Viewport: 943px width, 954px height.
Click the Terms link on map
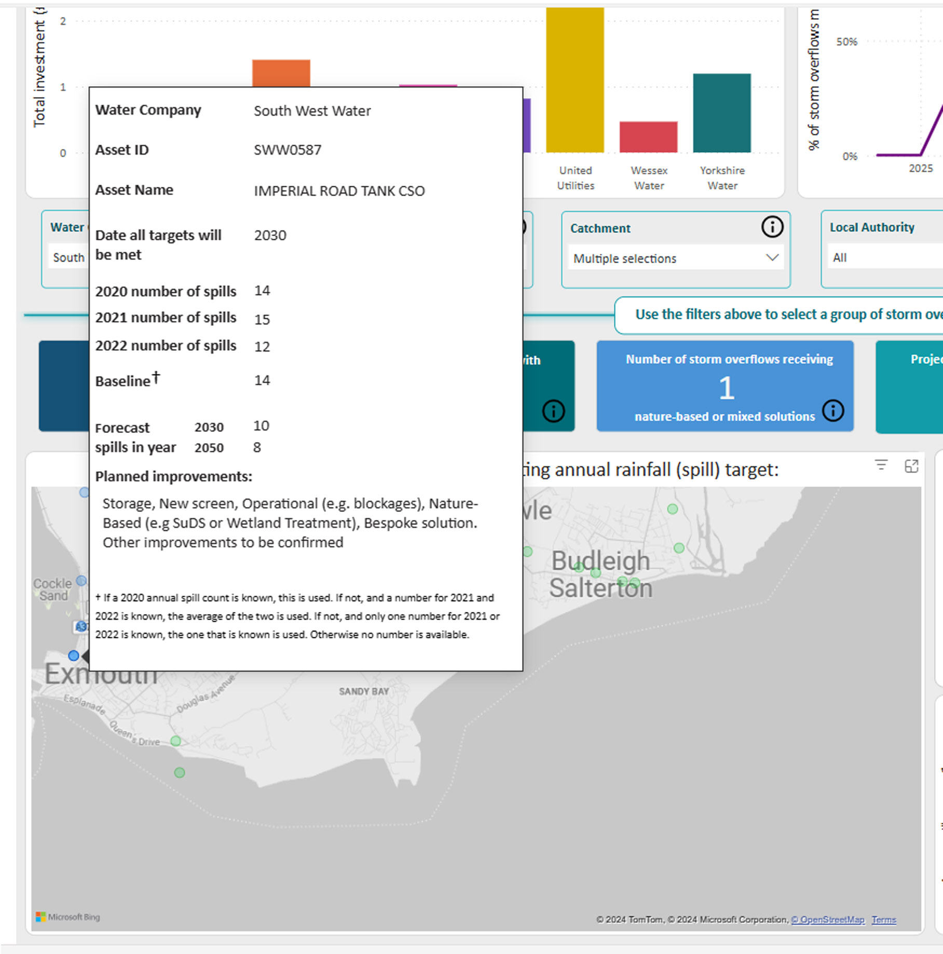tap(883, 920)
